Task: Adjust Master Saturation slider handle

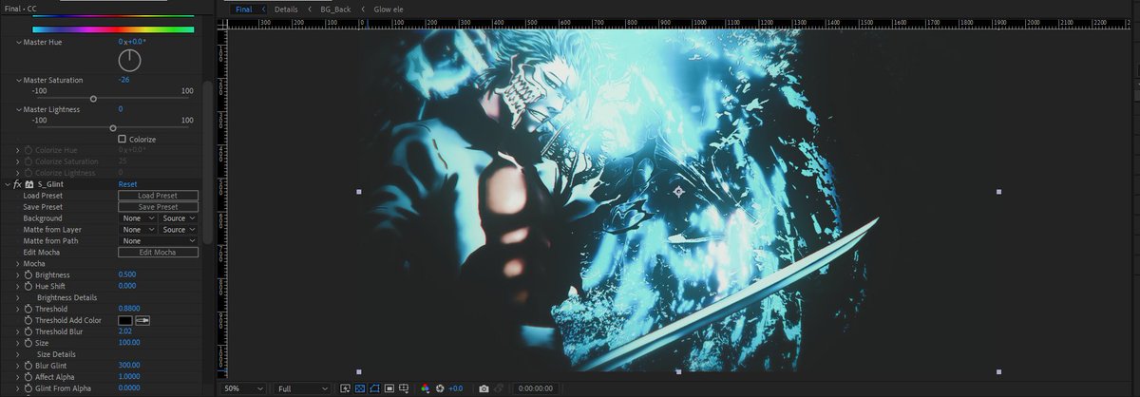Action: 93,99
